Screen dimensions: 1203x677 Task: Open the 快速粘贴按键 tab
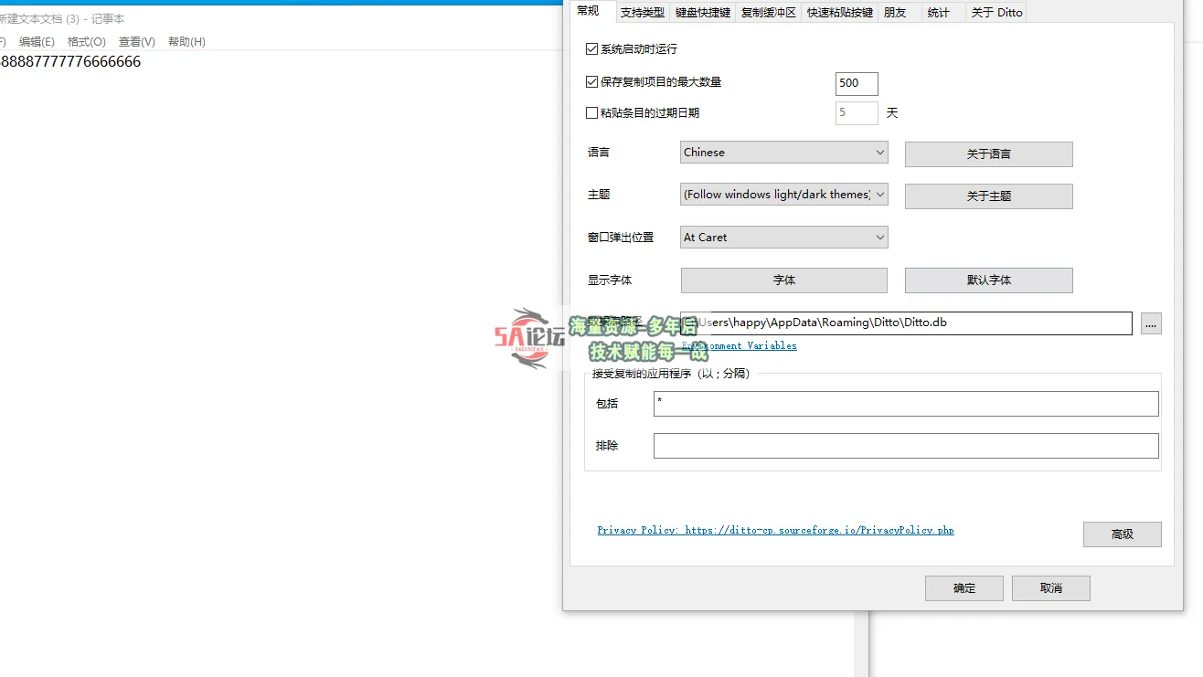tap(839, 12)
